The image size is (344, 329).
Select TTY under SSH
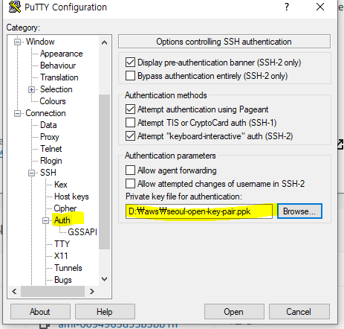[x=62, y=244]
